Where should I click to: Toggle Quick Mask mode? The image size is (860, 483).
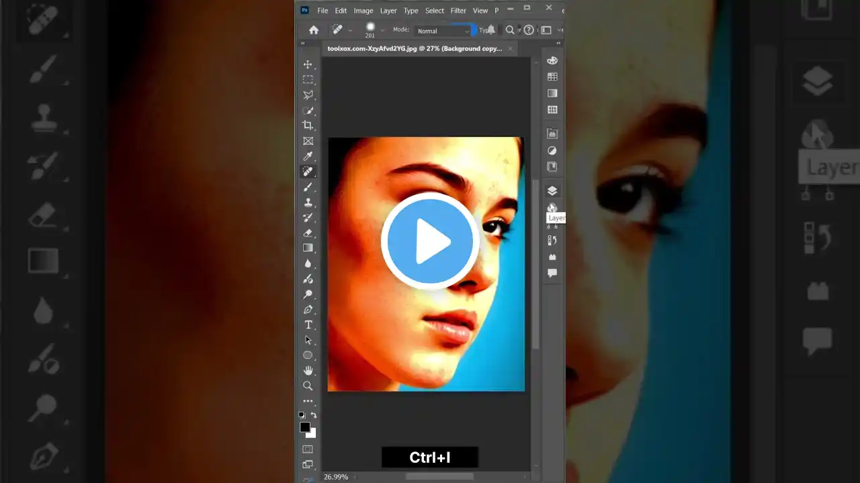(308, 449)
